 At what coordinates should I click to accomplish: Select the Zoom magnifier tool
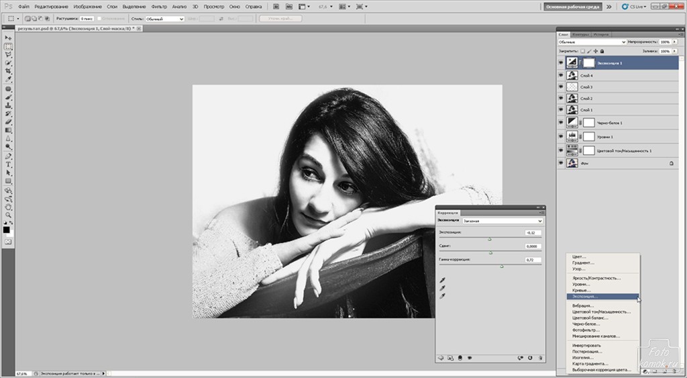(9, 215)
